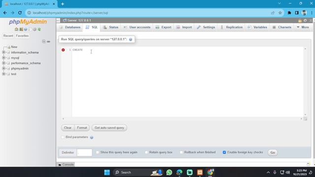Show hidden system tray icons
The height and width of the screenshot is (177, 315).
268,173
